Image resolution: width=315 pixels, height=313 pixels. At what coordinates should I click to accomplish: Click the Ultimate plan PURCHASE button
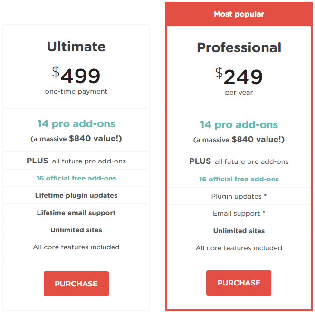point(76,284)
